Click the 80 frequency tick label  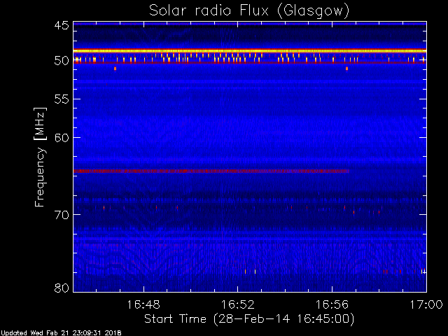(62, 288)
